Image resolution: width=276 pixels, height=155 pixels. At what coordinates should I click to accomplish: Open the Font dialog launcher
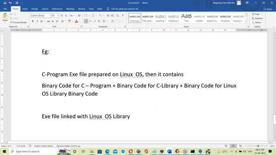pyautogui.click(x=81, y=27)
